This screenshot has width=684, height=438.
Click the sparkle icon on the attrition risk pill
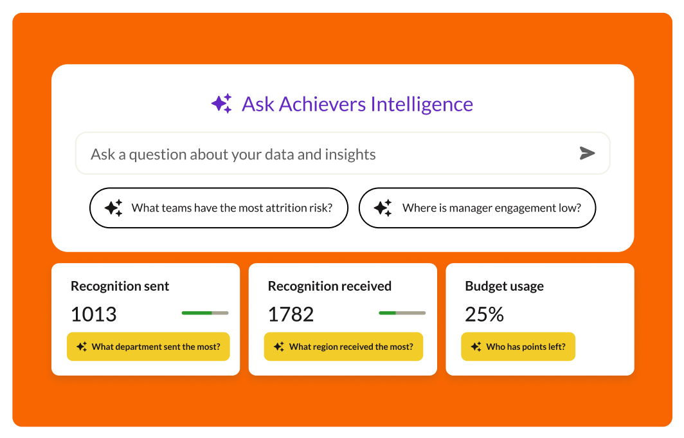pyautogui.click(x=113, y=207)
